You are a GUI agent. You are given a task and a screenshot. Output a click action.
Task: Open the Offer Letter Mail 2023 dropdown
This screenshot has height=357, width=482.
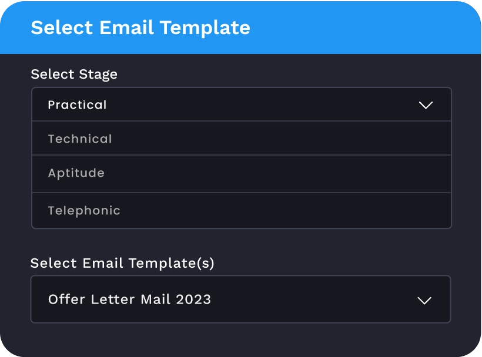[240, 299]
